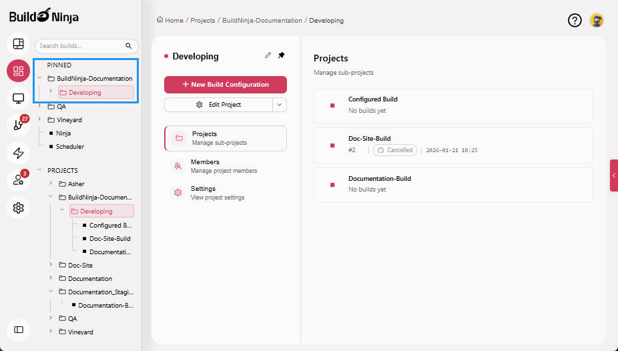This screenshot has height=351, width=618.
Task: Click the search magnifier icon
Action: pos(129,46)
